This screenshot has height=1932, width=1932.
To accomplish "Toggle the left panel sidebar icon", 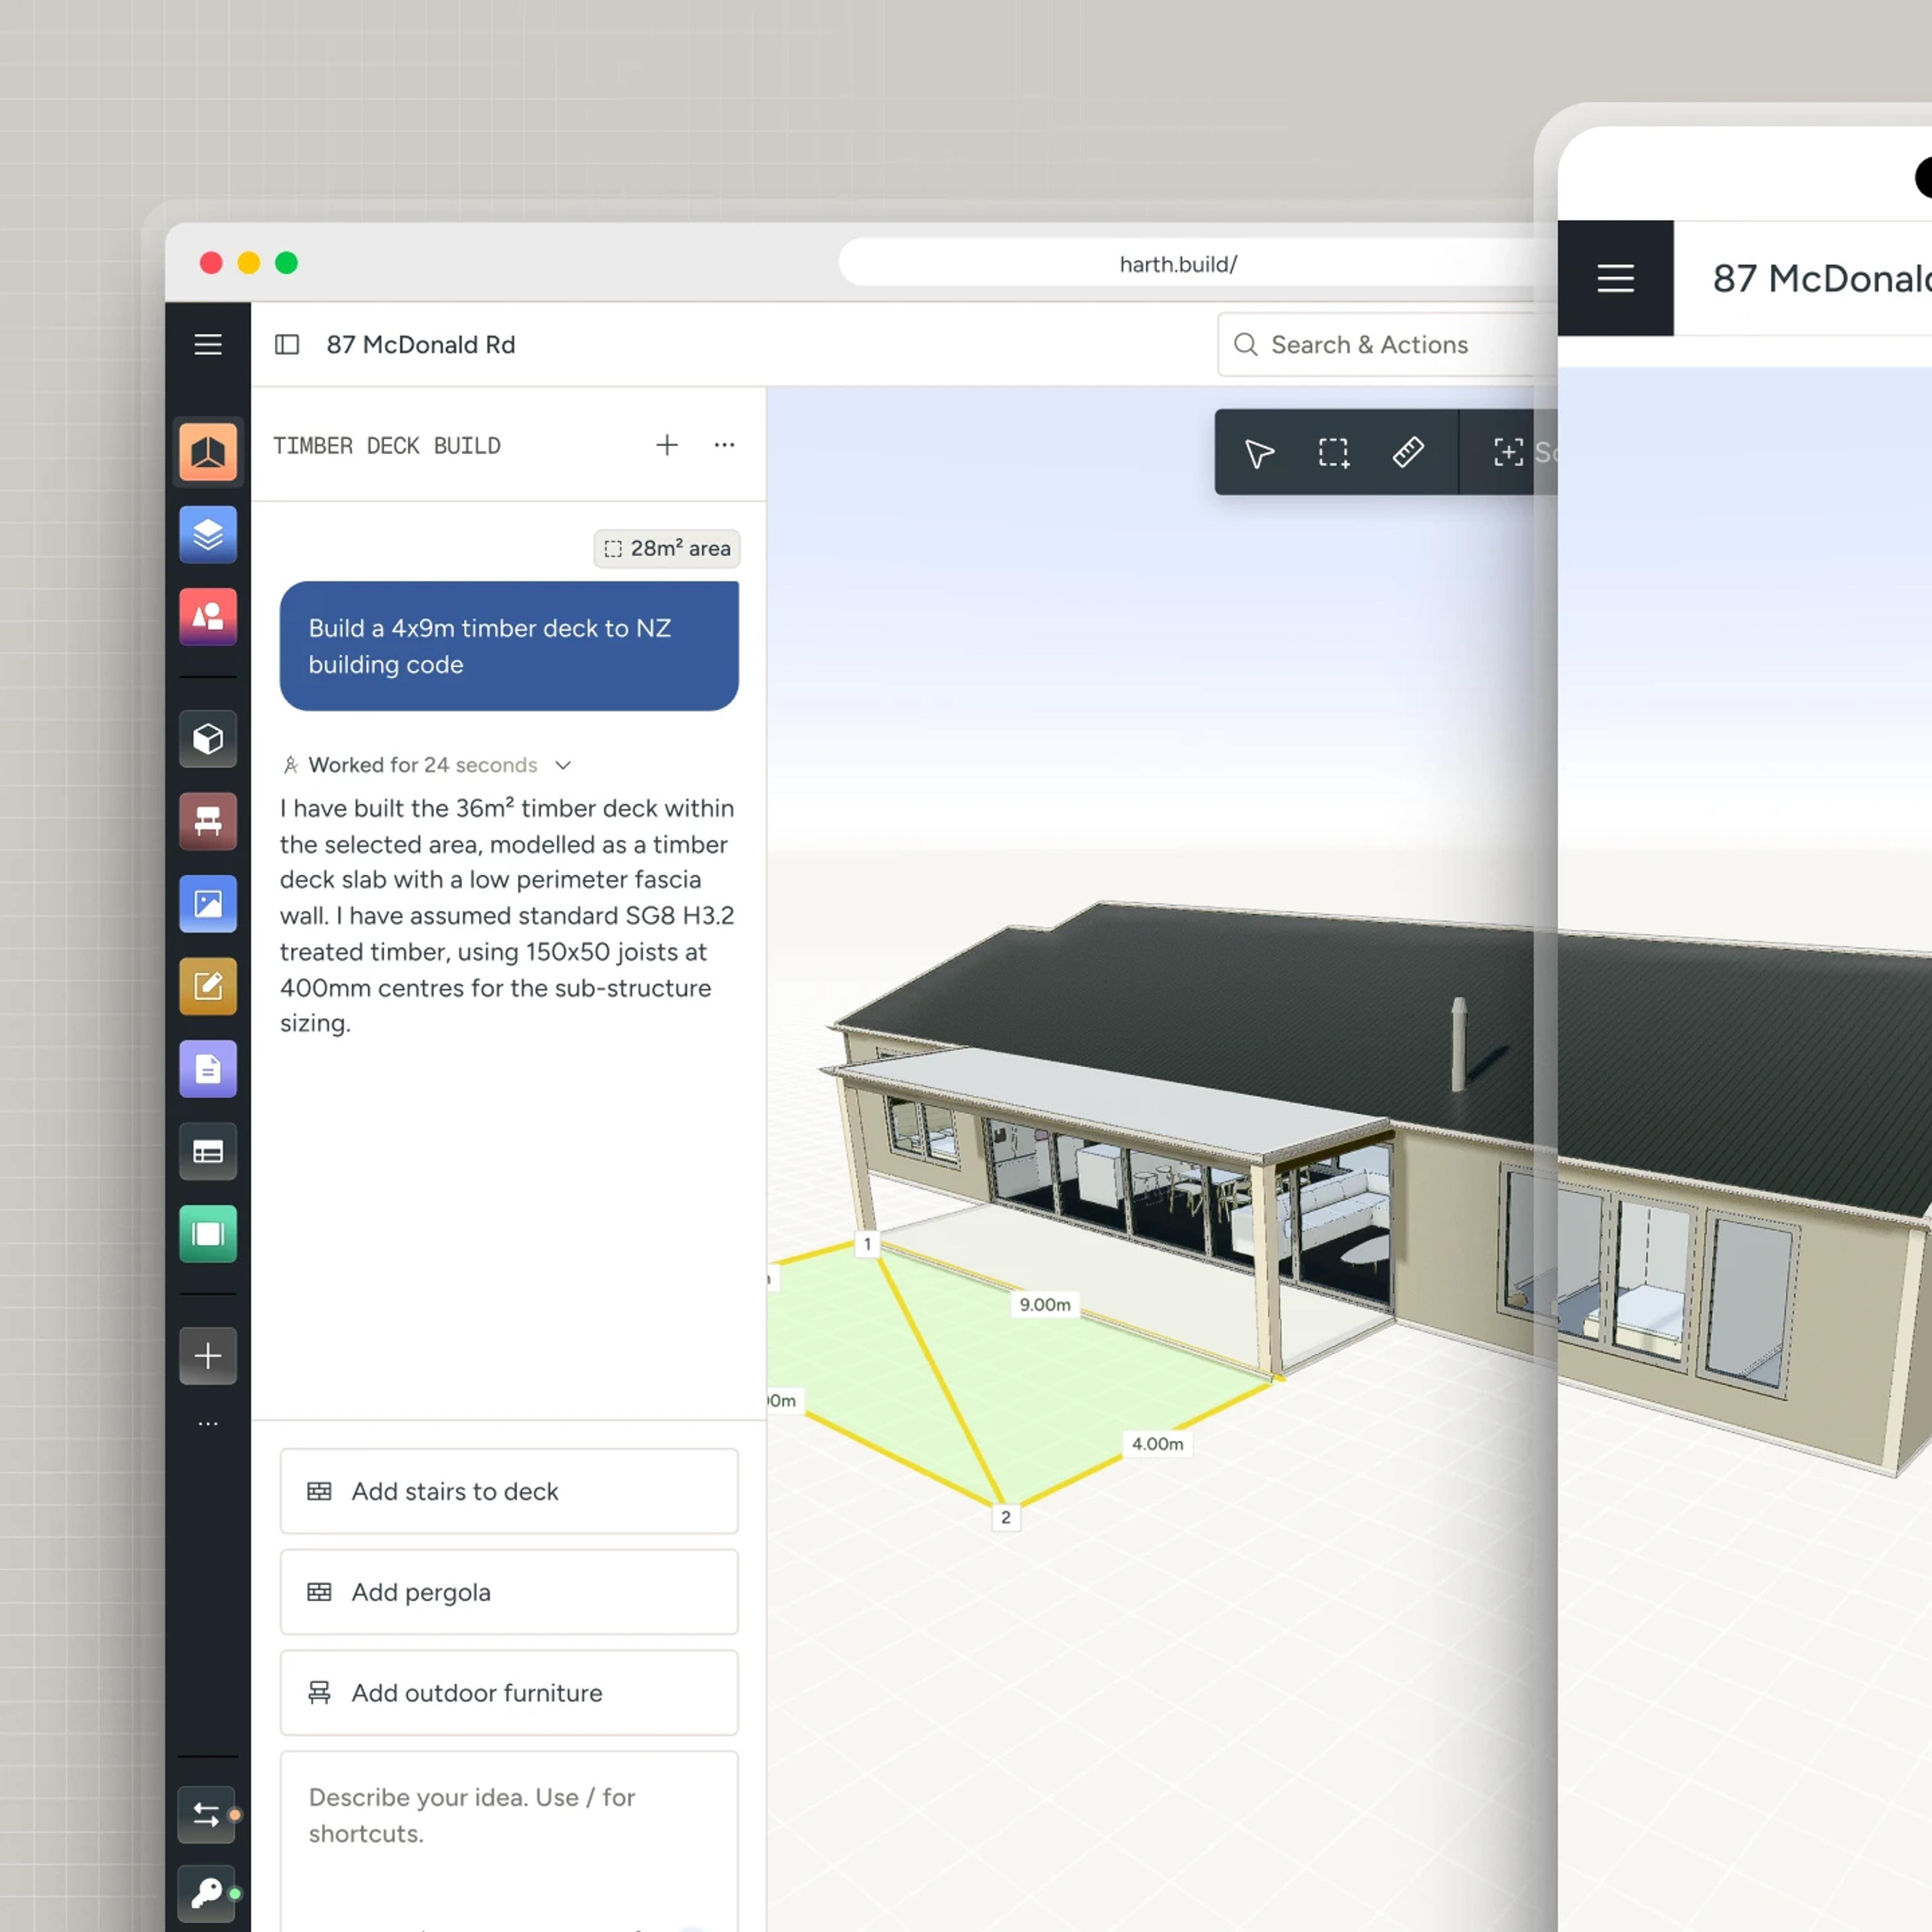I will [287, 345].
